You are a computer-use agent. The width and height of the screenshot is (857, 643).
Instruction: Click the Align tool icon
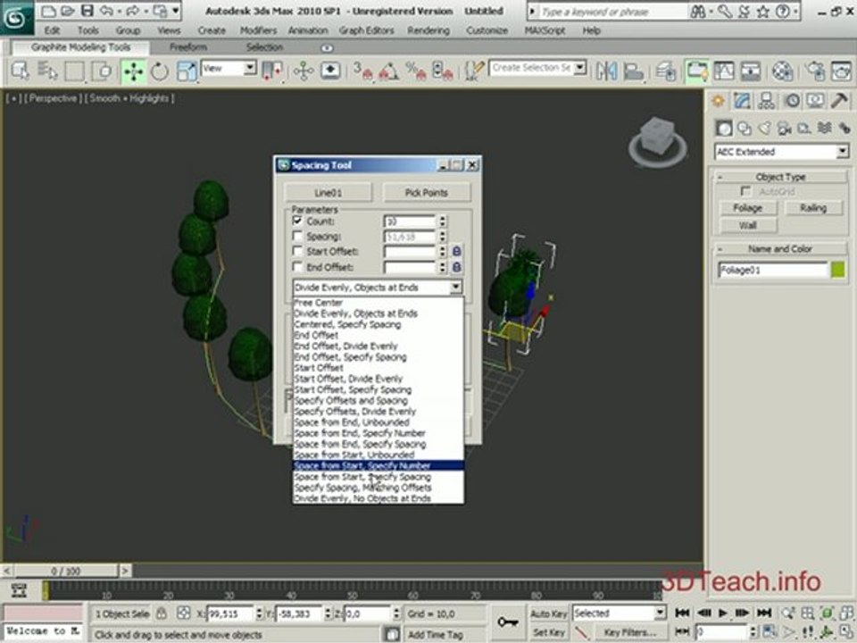634,71
